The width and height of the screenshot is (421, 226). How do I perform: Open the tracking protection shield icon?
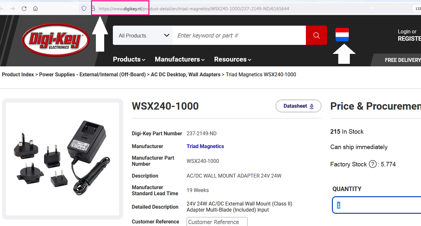click(x=84, y=9)
